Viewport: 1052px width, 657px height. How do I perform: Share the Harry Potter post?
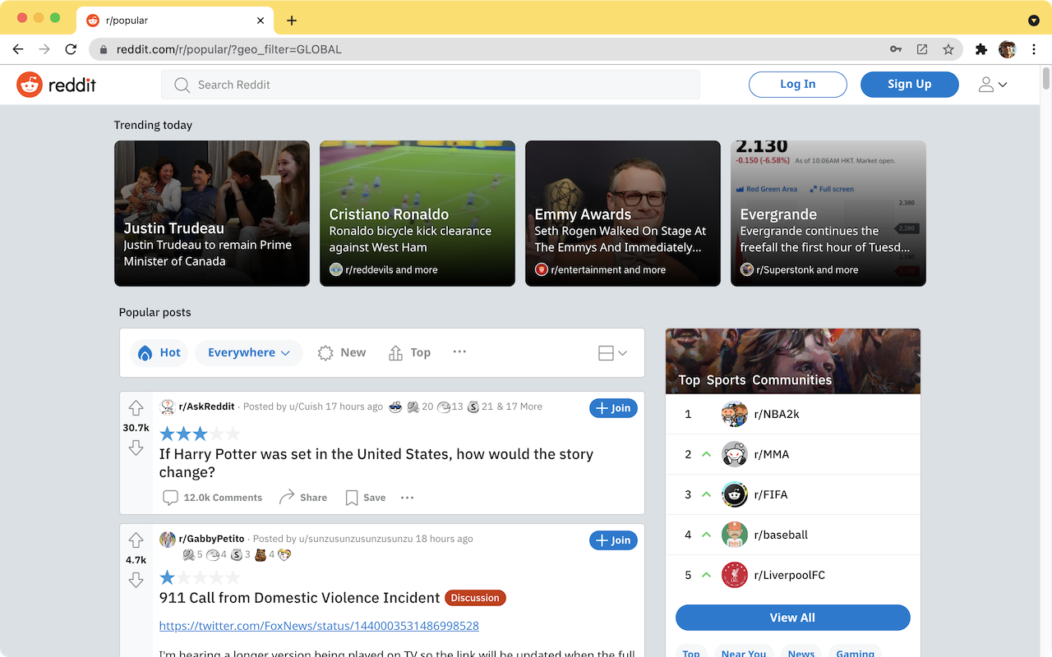[x=303, y=498]
